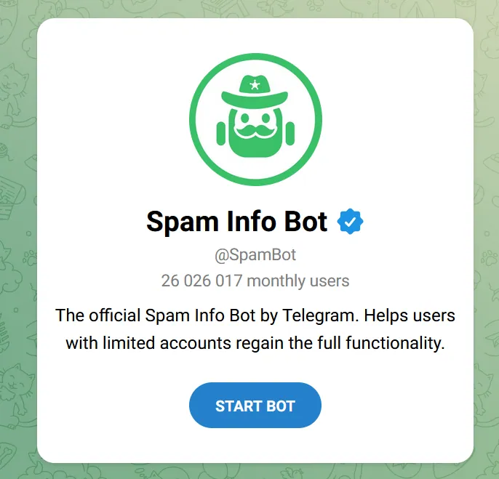Open the @SpamBot username handle
This screenshot has width=499, height=479.
click(255, 255)
